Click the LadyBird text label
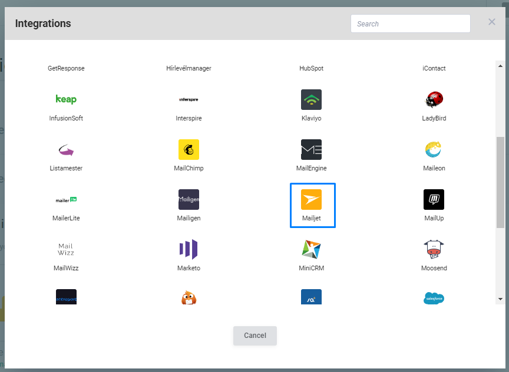The image size is (509, 372). click(434, 118)
